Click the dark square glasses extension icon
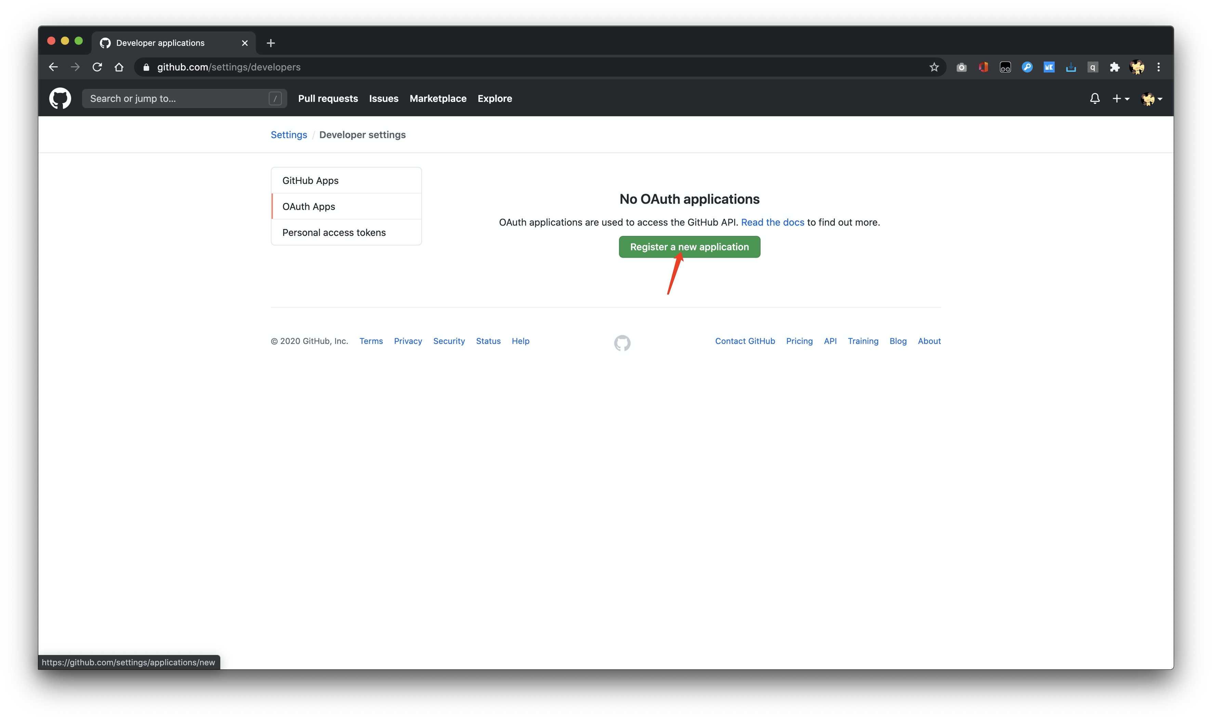The height and width of the screenshot is (720, 1212). (1005, 67)
